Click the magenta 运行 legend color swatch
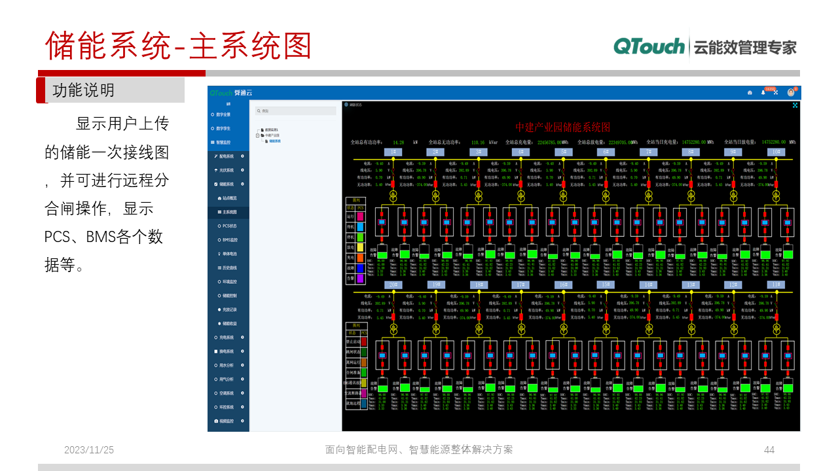The height and width of the screenshot is (471, 838). coord(360,217)
